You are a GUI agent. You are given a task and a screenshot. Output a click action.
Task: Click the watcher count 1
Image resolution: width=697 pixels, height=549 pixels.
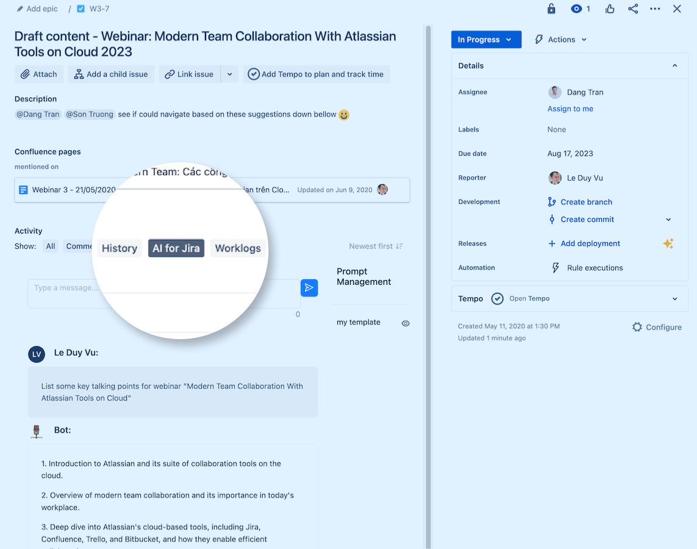[588, 9]
